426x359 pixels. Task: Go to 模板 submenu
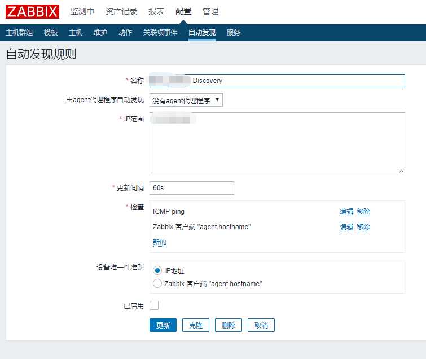click(x=51, y=33)
